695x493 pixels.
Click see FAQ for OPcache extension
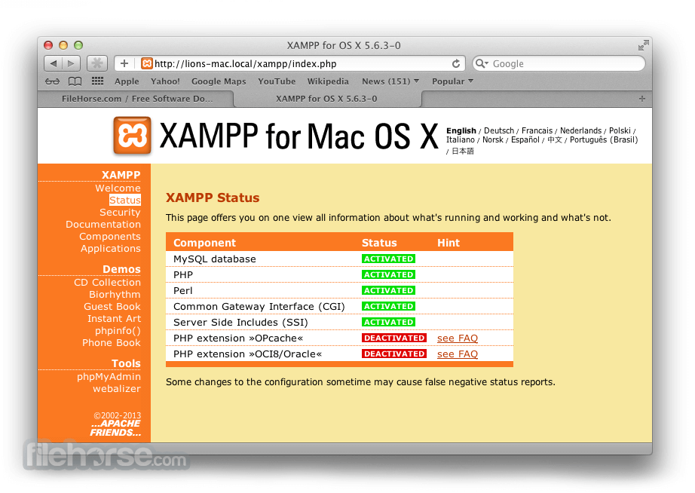[x=458, y=338]
